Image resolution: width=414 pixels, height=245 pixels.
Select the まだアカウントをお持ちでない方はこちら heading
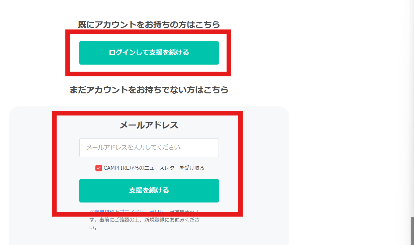point(149,90)
